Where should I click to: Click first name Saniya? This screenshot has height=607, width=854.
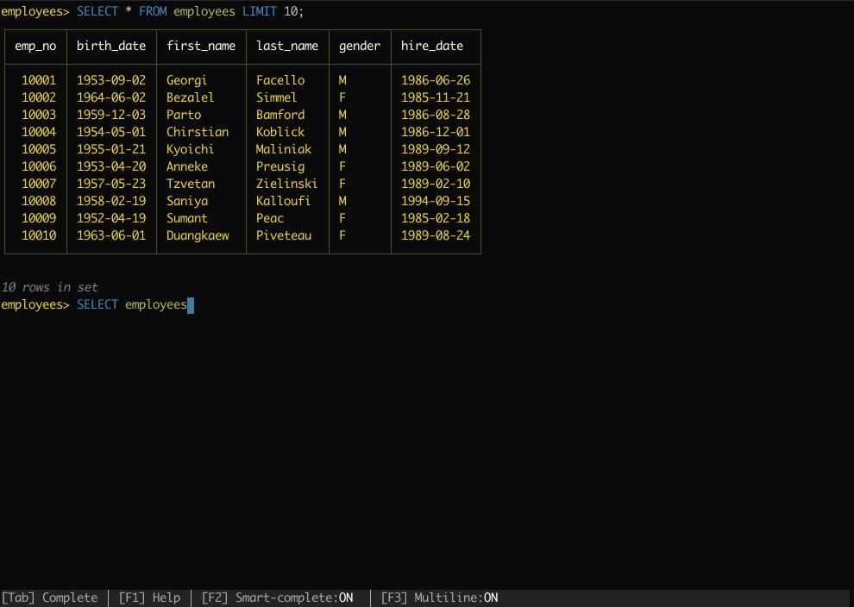coord(187,202)
